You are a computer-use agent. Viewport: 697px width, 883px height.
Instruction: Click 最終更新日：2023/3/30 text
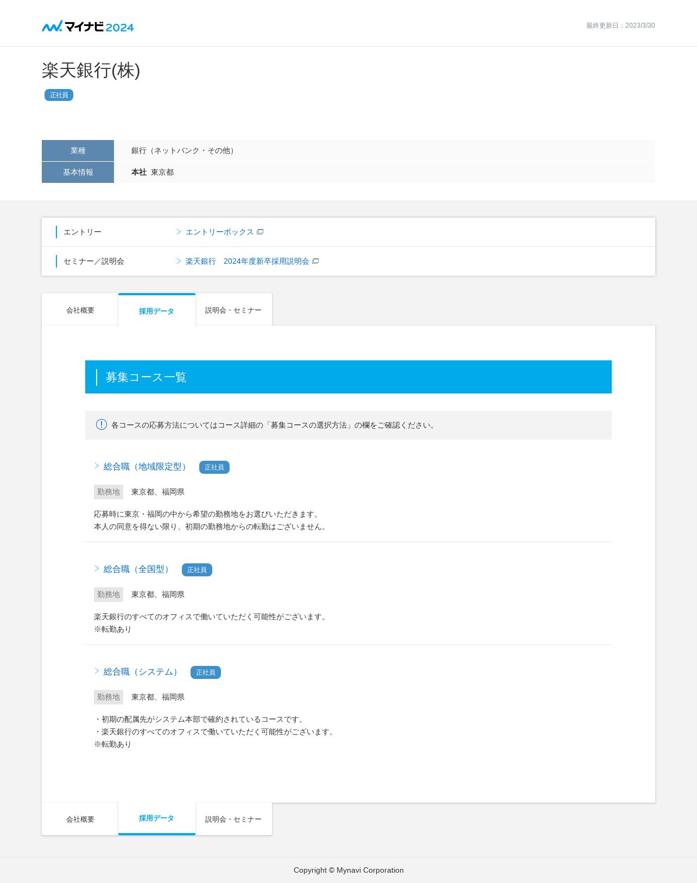click(x=620, y=26)
